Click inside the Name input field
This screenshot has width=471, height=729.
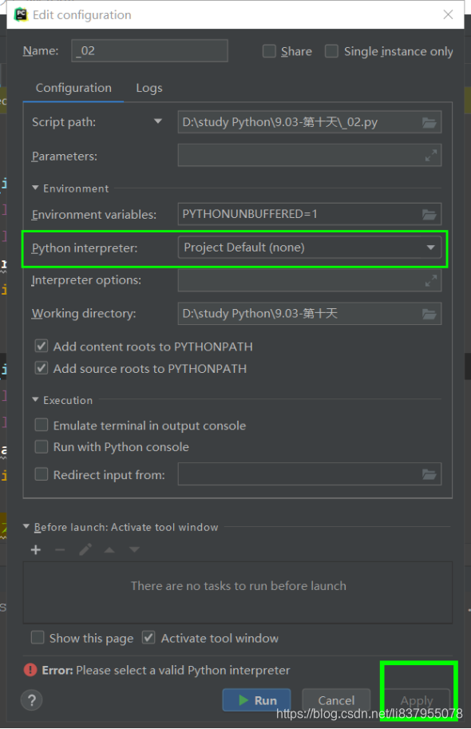(x=149, y=50)
